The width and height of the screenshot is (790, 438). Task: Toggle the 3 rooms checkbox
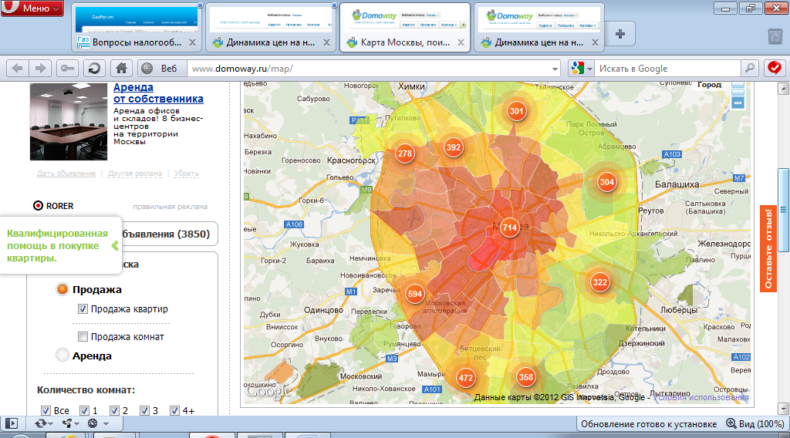point(144,410)
